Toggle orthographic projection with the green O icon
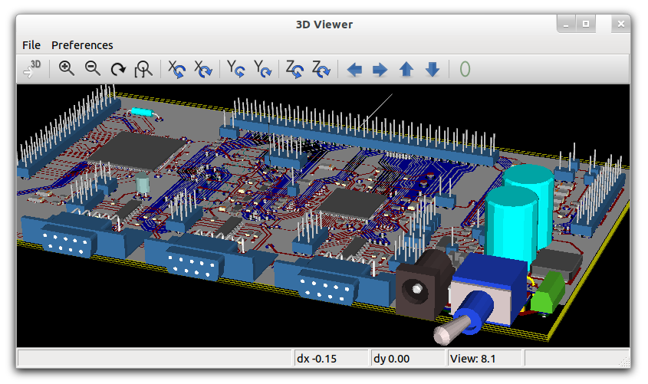Image resolution: width=648 pixels, height=384 pixels. click(465, 69)
